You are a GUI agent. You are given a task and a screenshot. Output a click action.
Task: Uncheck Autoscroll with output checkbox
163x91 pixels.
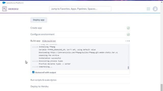pyautogui.click(x=33, y=72)
